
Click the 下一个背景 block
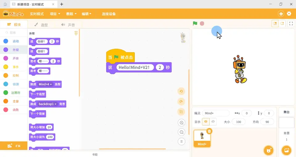coord(37,114)
